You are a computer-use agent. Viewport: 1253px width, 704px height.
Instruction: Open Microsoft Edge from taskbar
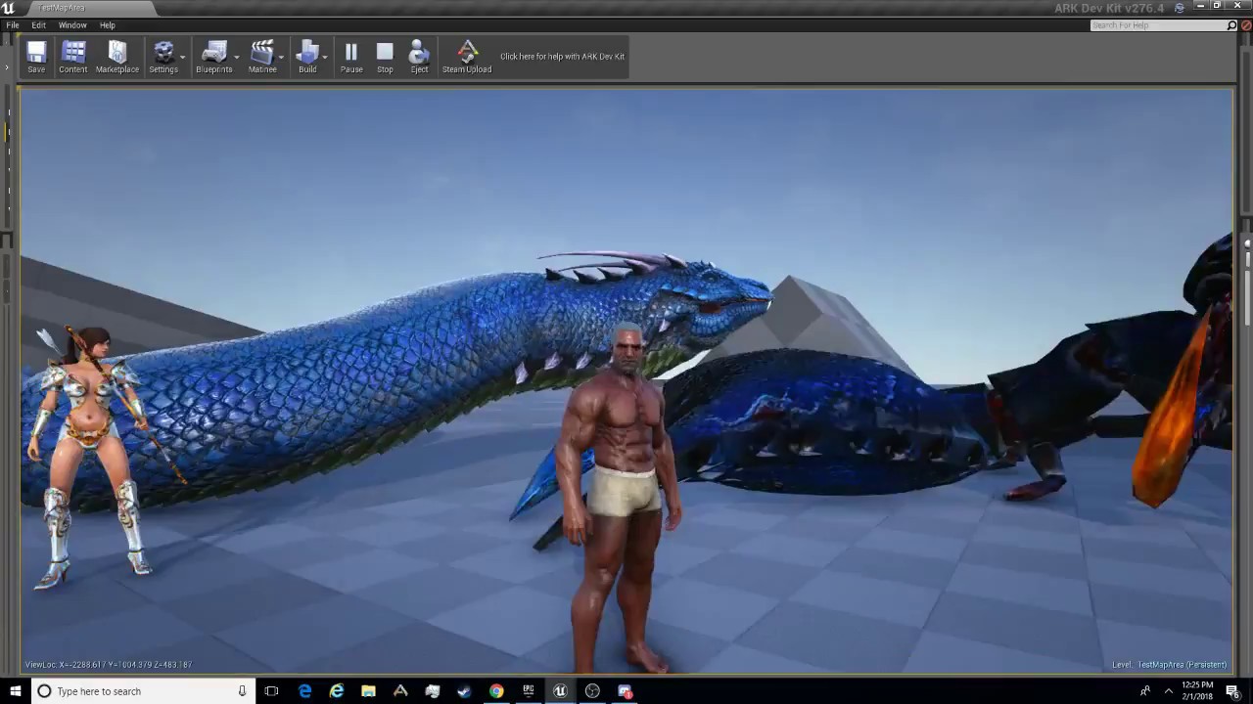(x=304, y=691)
